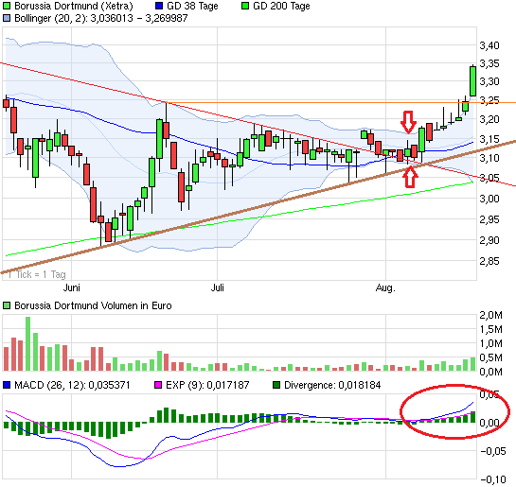Click the GD 38 Tage blue legend swatch
Screen dimensions: 516x487
click(159, 6)
